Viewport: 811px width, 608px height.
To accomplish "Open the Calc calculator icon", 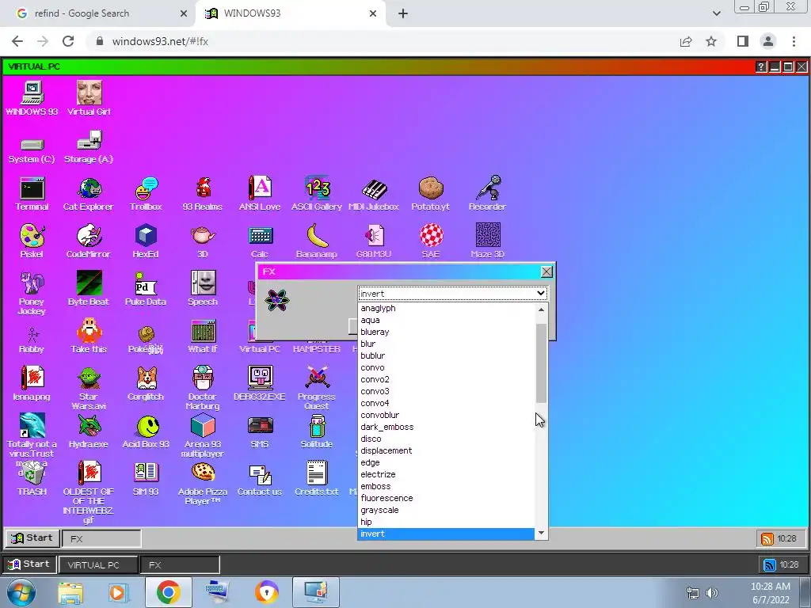I will point(260,241).
